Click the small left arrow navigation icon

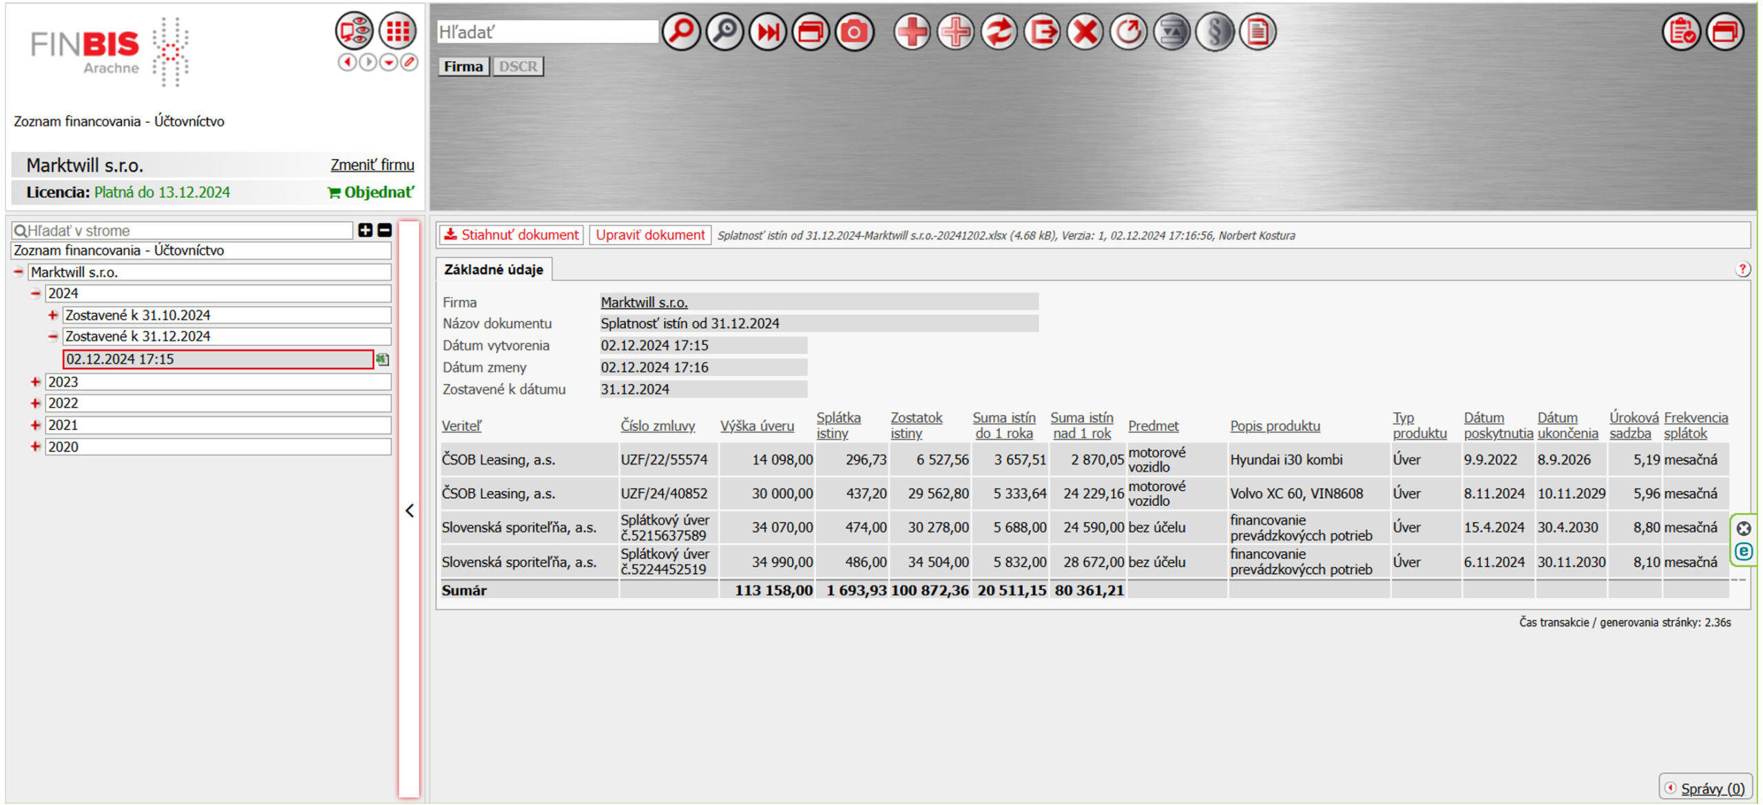point(347,63)
